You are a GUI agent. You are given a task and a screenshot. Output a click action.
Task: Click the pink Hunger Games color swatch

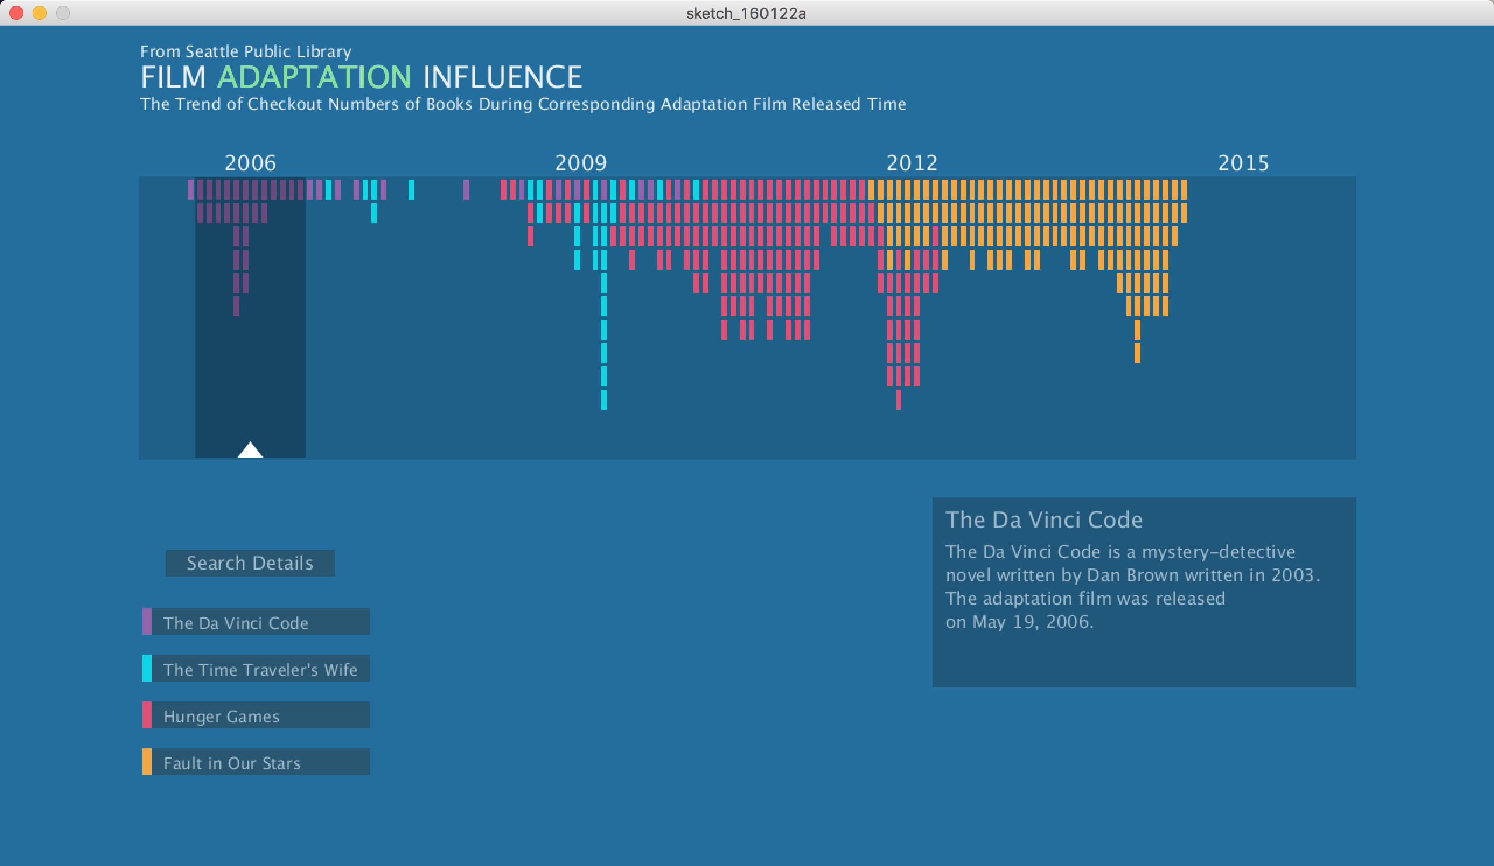point(146,715)
